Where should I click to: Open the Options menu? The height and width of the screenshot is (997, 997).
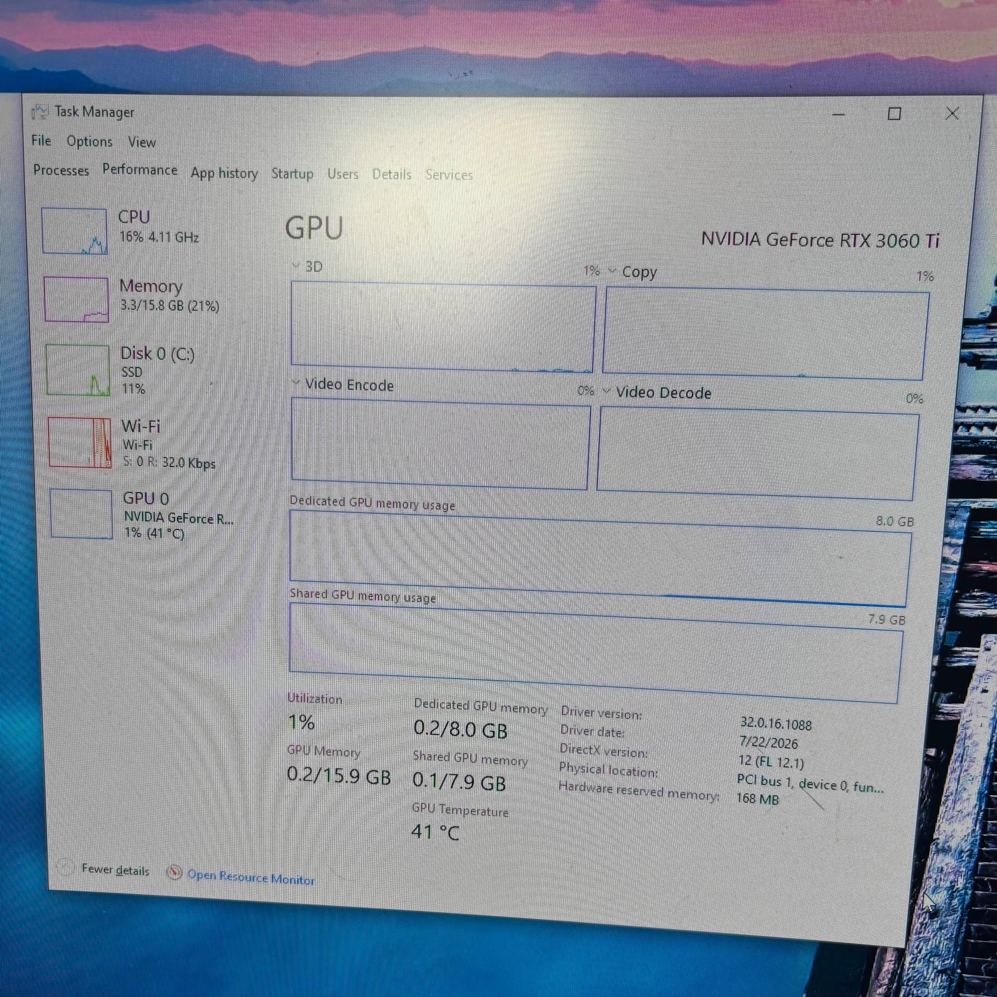pos(89,141)
